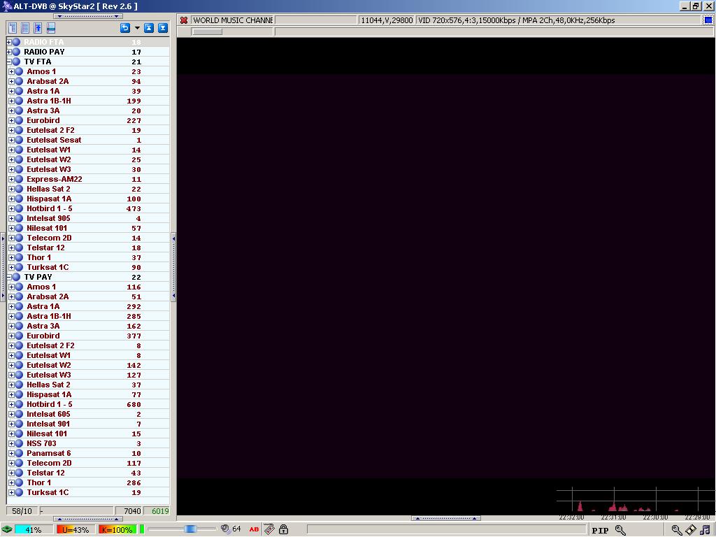
Task: Click the WORLD MUSIC CHANNEL name field
Action: (x=232, y=20)
